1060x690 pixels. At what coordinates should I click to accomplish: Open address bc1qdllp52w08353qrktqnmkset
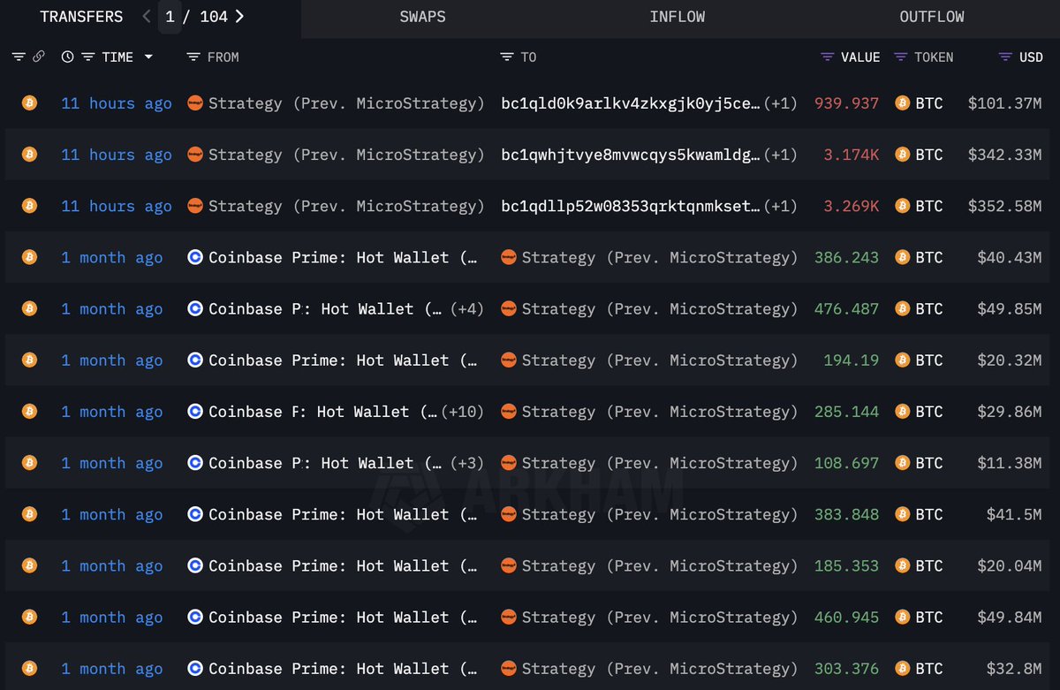tap(631, 206)
